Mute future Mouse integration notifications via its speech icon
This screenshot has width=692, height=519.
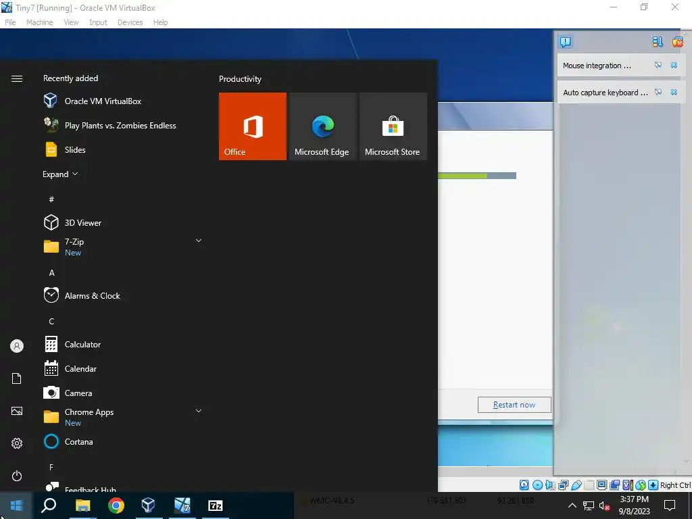tap(658, 66)
